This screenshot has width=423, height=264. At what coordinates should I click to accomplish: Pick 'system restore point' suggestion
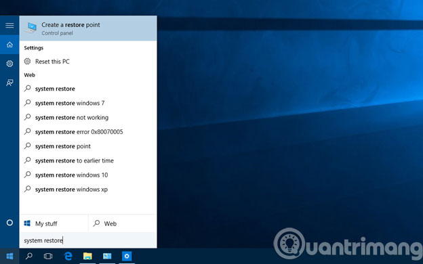[x=88, y=146]
